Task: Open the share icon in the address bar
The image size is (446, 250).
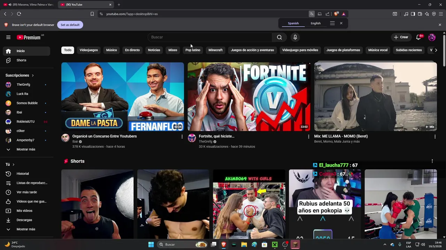Action: coord(328,14)
